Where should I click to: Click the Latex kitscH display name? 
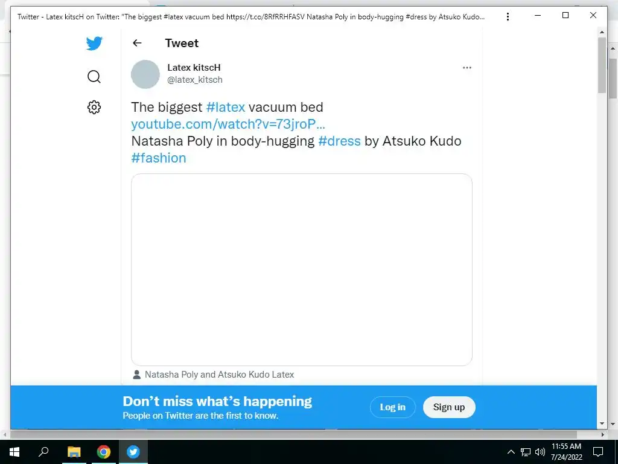tap(194, 68)
